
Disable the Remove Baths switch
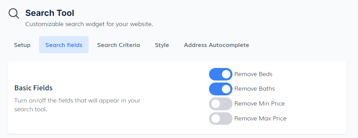click(221, 89)
